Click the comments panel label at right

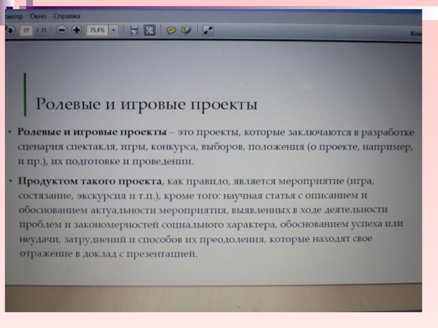click(418, 33)
